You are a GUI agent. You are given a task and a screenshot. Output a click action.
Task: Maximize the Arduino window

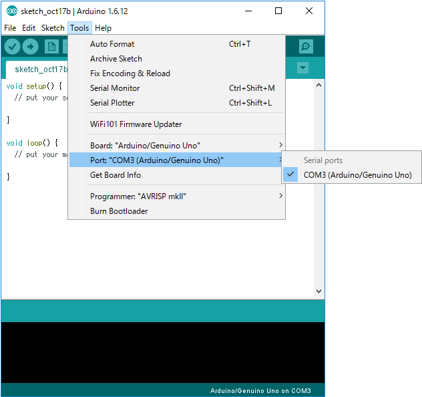278,11
